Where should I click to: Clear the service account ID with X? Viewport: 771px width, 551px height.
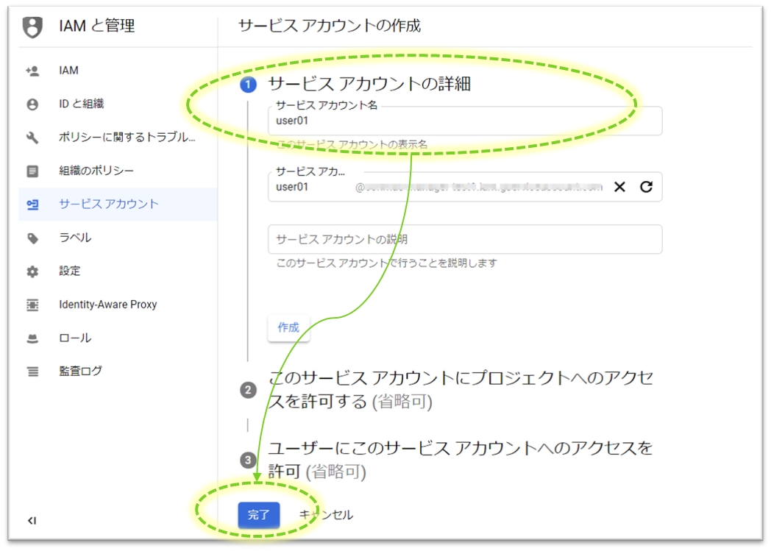619,187
